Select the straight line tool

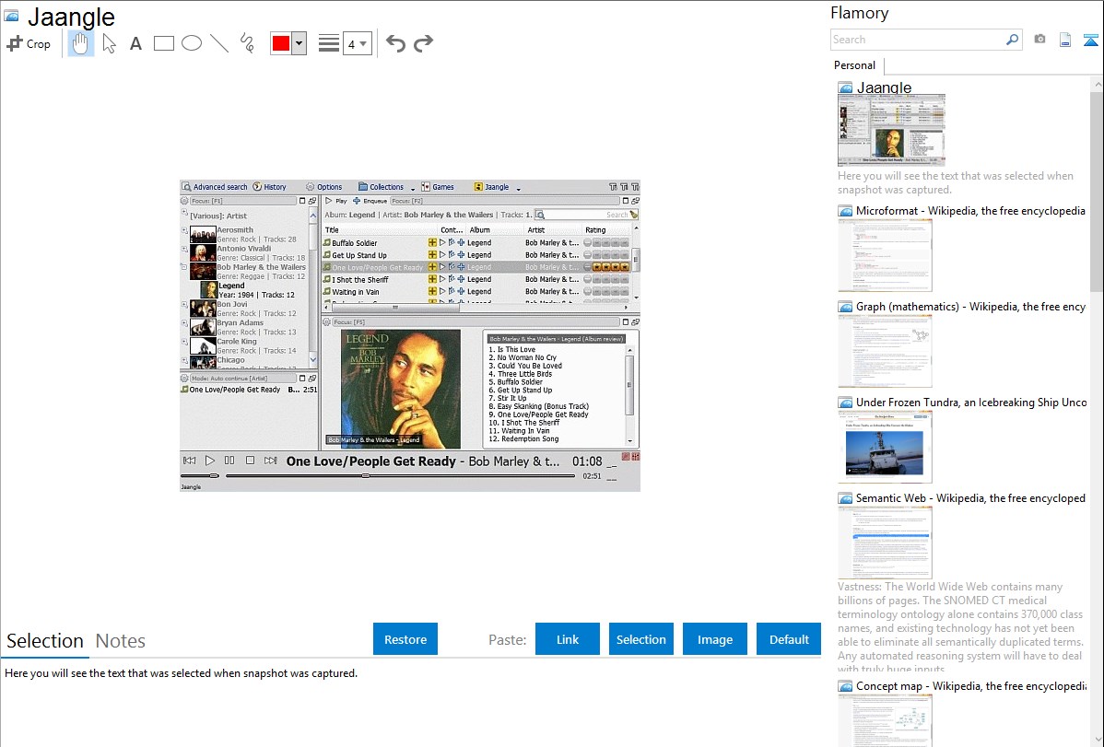[x=219, y=43]
